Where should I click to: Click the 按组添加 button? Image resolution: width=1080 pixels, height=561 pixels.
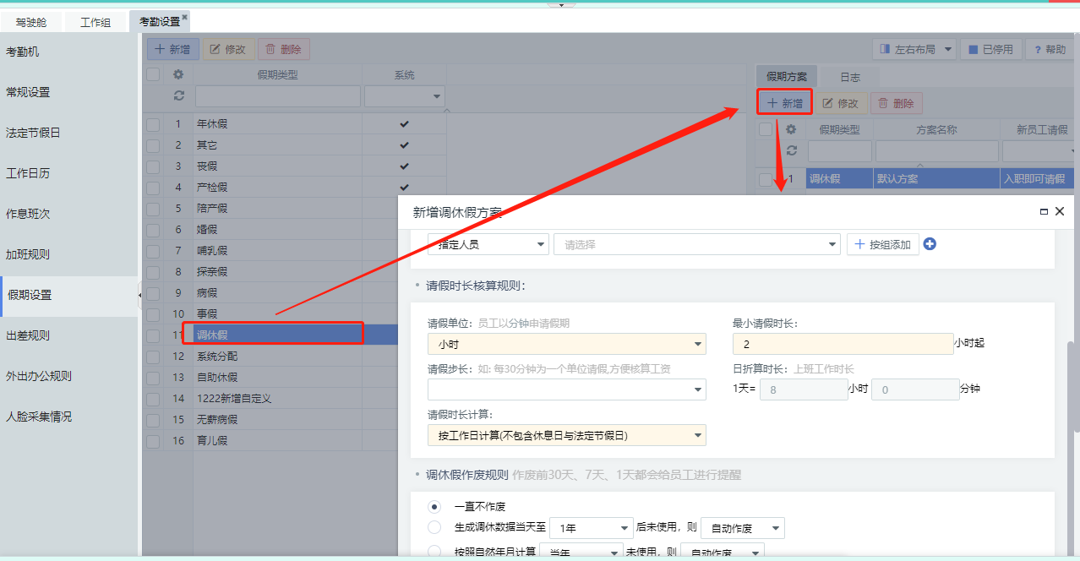[882, 244]
